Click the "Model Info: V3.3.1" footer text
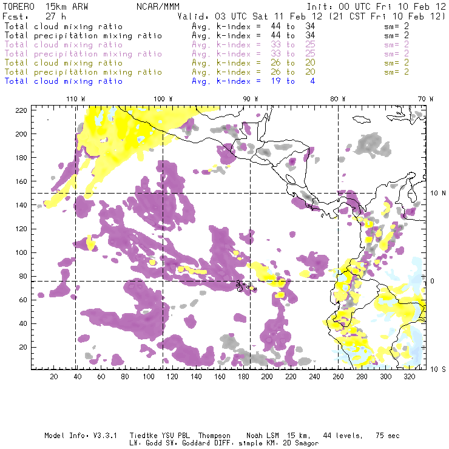449x449 pixels. tap(81, 436)
